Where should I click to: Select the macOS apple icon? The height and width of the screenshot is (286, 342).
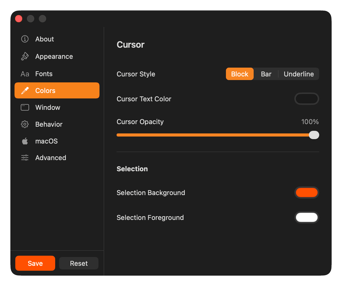[25, 141]
